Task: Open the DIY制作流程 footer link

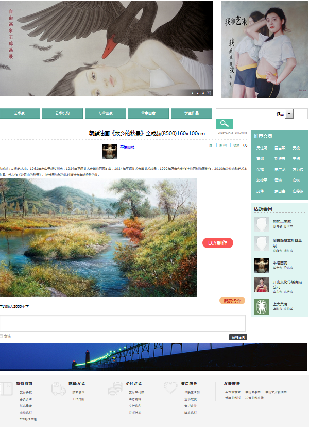Action: pos(28,419)
